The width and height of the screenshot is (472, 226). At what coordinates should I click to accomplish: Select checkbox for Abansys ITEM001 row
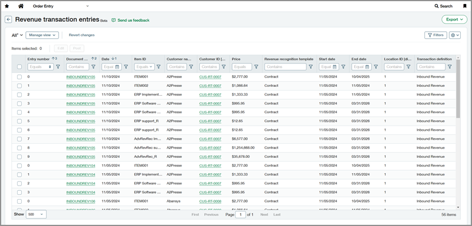pyautogui.click(x=19, y=201)
